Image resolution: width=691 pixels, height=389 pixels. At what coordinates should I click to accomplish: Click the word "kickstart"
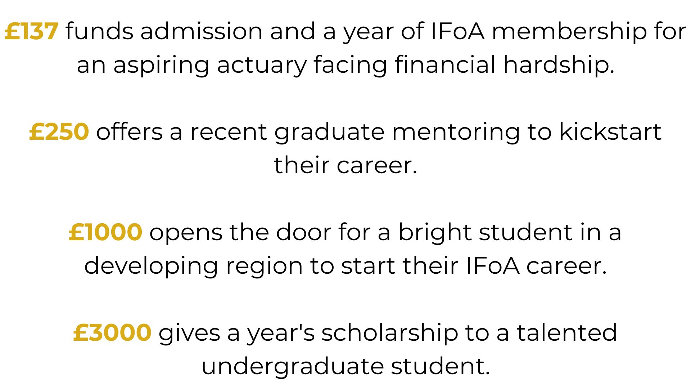coord(610,131)
